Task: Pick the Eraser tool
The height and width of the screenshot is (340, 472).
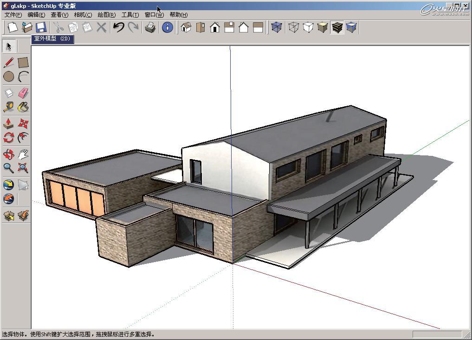Action: coord(23,93)
